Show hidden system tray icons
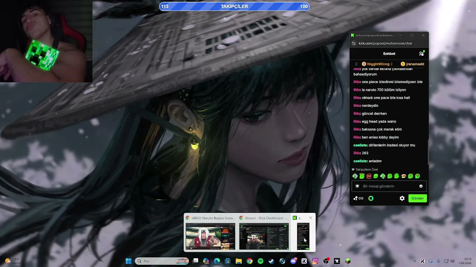This screenshot has height=267, width=476. coord(415,261)
